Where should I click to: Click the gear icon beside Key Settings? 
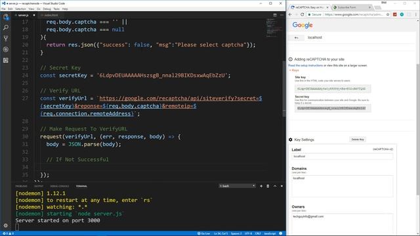point(290,140)
